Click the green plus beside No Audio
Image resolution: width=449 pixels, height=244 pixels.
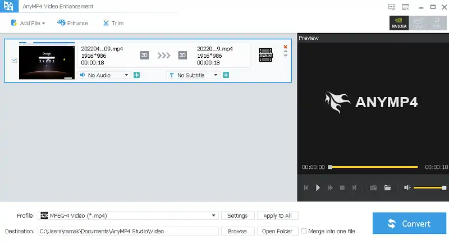[x=136, y=75]
